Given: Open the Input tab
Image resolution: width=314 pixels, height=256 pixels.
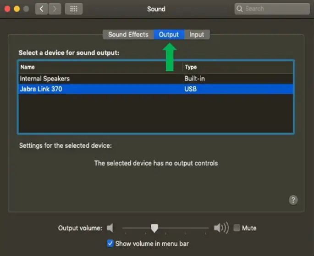Looking at the screenshot, I should coord(197,34).
